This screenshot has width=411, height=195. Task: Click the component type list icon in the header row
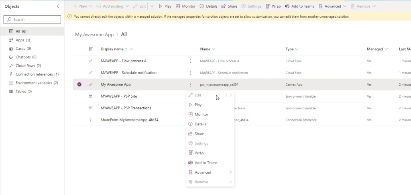click(x=91, y=49)
